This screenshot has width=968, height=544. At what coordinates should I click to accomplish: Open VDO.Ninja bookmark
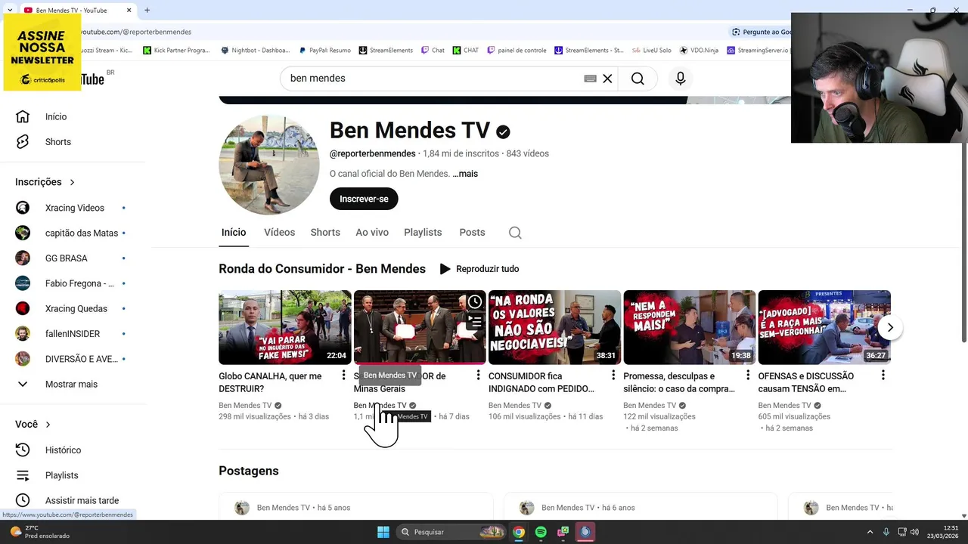click(699, 51)
